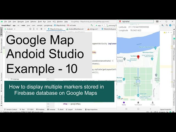Open the Tools menu
This screenshot has height=132, width=176.
coord(49,21)
